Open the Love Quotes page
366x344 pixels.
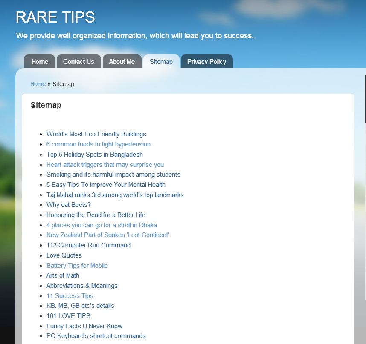pyautogui.click(x=64, y=255)
